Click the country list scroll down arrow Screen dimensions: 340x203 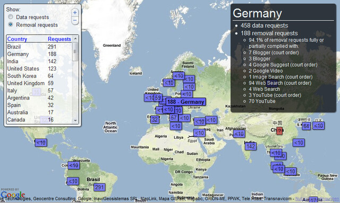(x=75, y=120)
